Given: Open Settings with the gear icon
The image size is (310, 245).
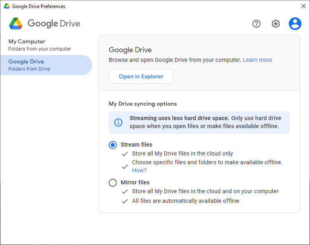Looking at the screenshot, I should tap(276, 24).
